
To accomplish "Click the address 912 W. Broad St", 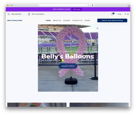I will pos(38,14).
